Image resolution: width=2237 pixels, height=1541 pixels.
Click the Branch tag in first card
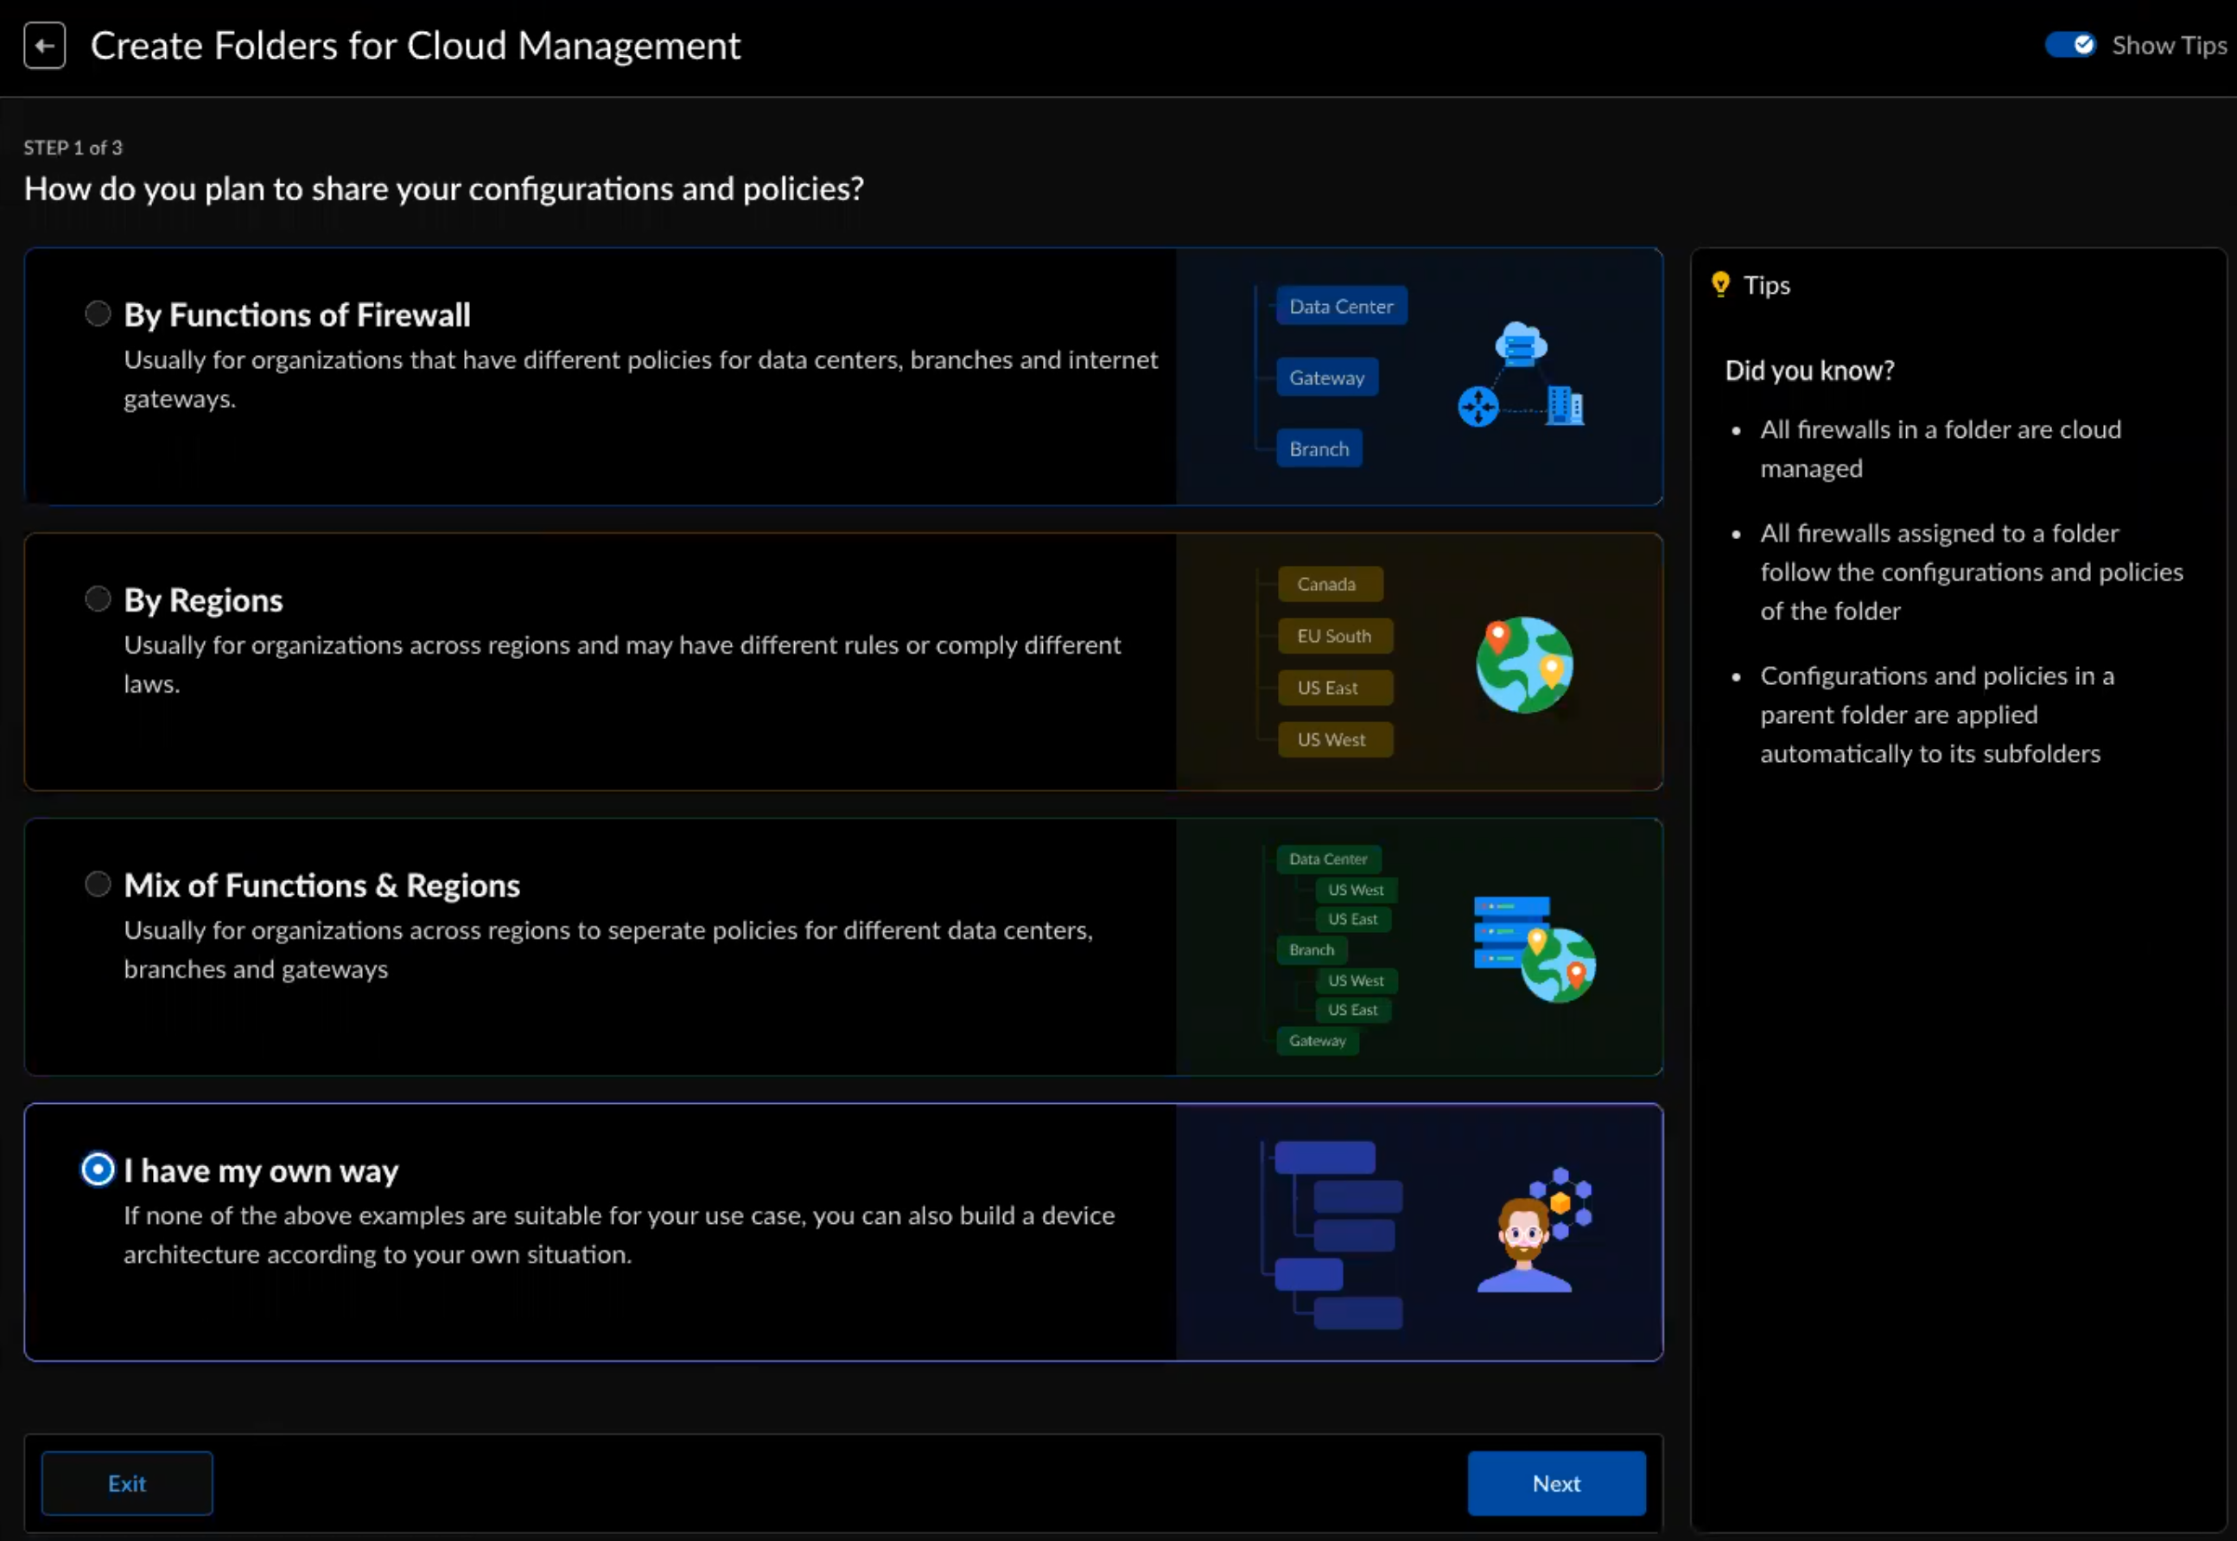[1319, 449]
